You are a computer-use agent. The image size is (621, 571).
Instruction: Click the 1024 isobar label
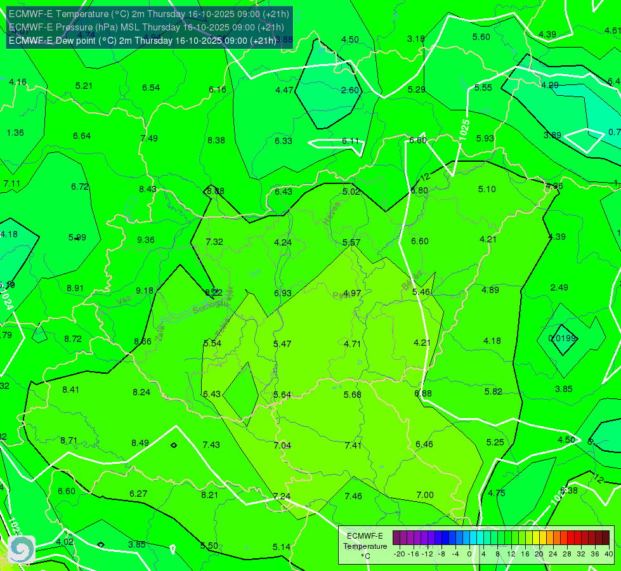coord(6,299)
